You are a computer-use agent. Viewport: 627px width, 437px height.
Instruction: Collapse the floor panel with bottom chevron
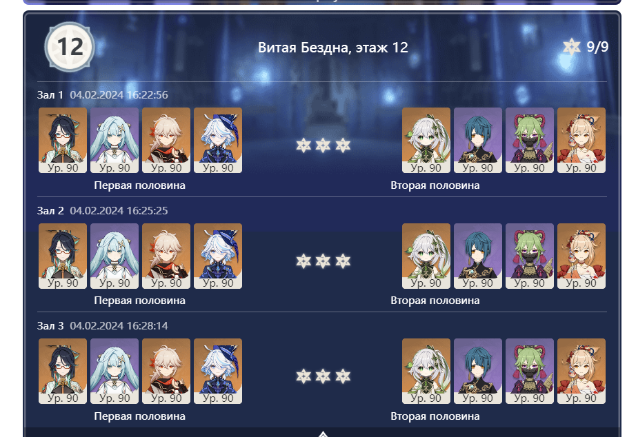point(323,434)
